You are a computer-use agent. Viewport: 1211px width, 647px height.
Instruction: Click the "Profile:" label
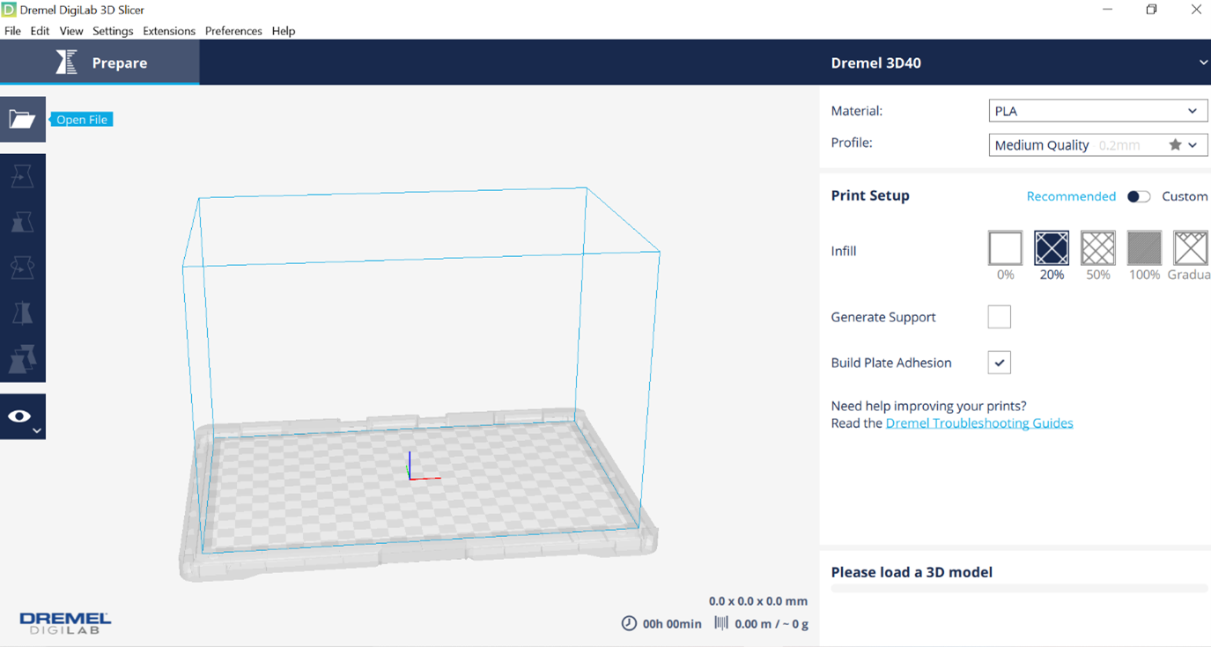(x=852, y=142)
